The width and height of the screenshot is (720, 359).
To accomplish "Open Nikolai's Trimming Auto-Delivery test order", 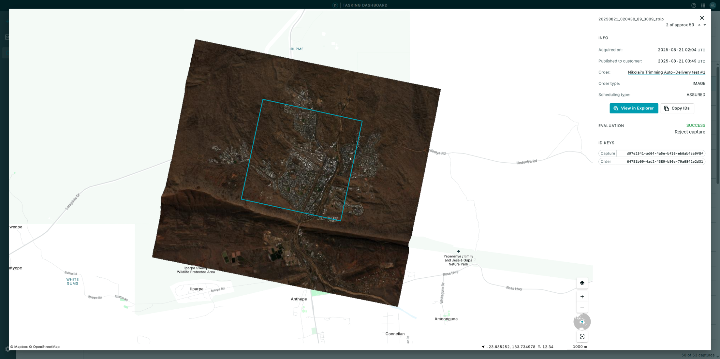I will pos(666,72).
